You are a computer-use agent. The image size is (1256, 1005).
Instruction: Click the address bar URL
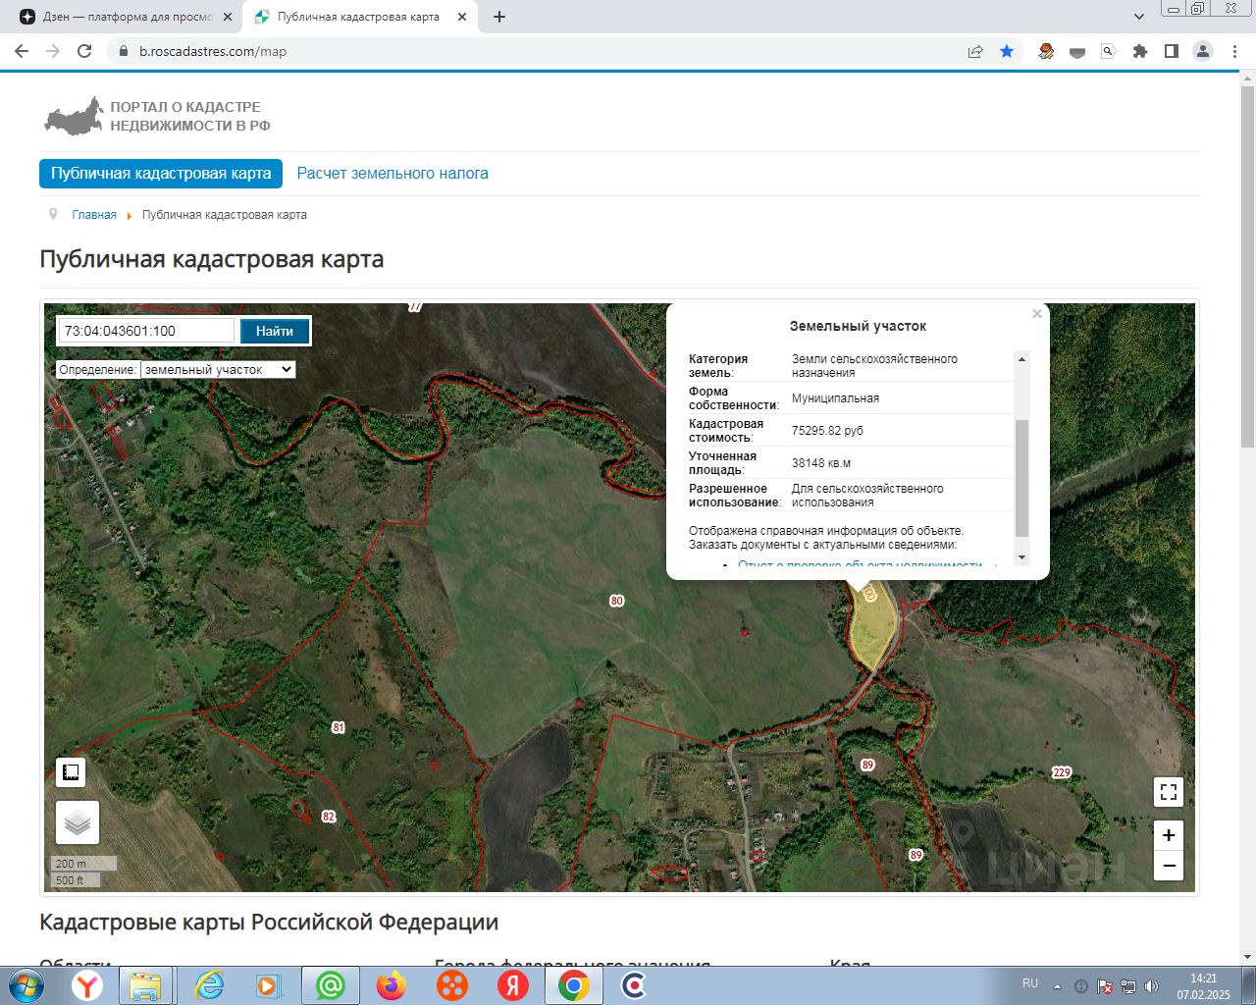click(x=213, y=51)
